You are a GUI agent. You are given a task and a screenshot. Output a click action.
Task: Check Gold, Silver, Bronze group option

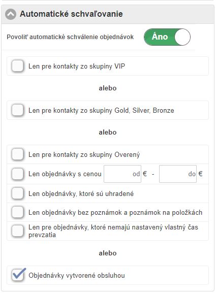[17, 110]
